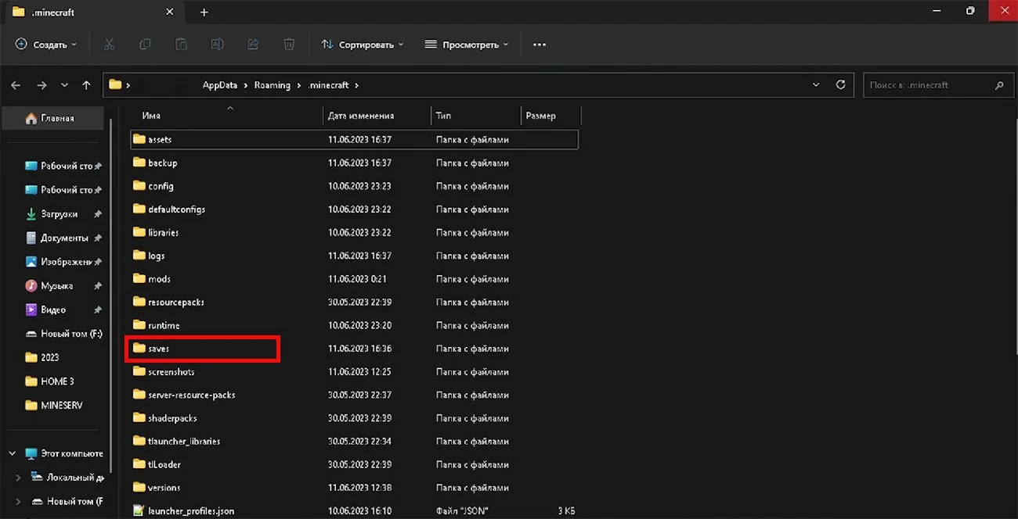1018x519 pixels.
Task: Refresh the current folder view
Action: (841, 84)
